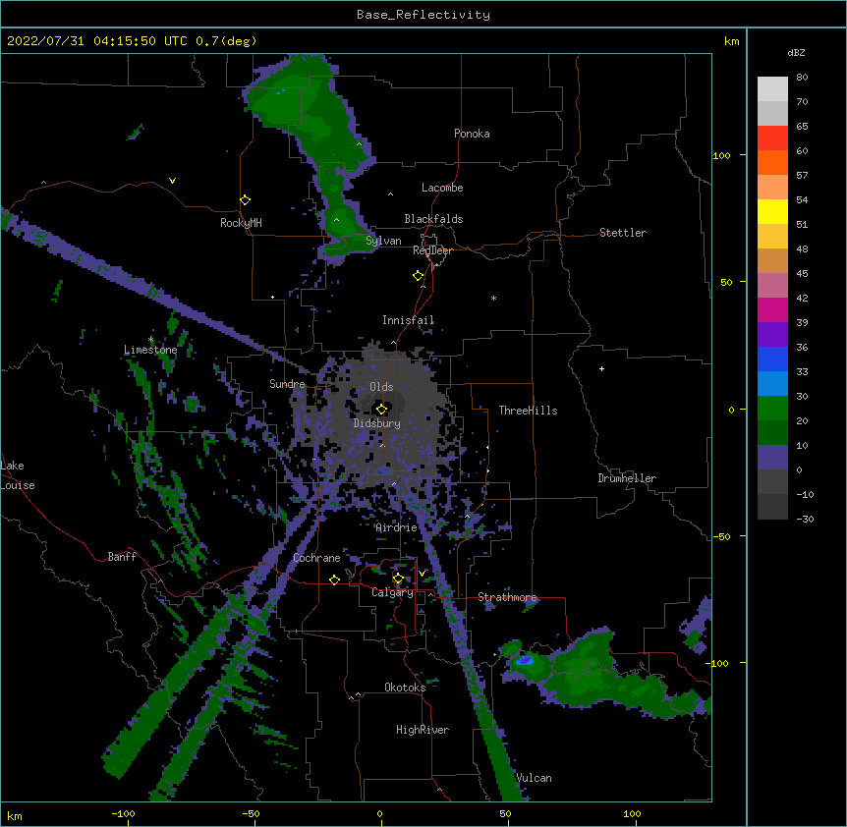Click the Base_Reflectivity title
847x827 pixels.
423,15
